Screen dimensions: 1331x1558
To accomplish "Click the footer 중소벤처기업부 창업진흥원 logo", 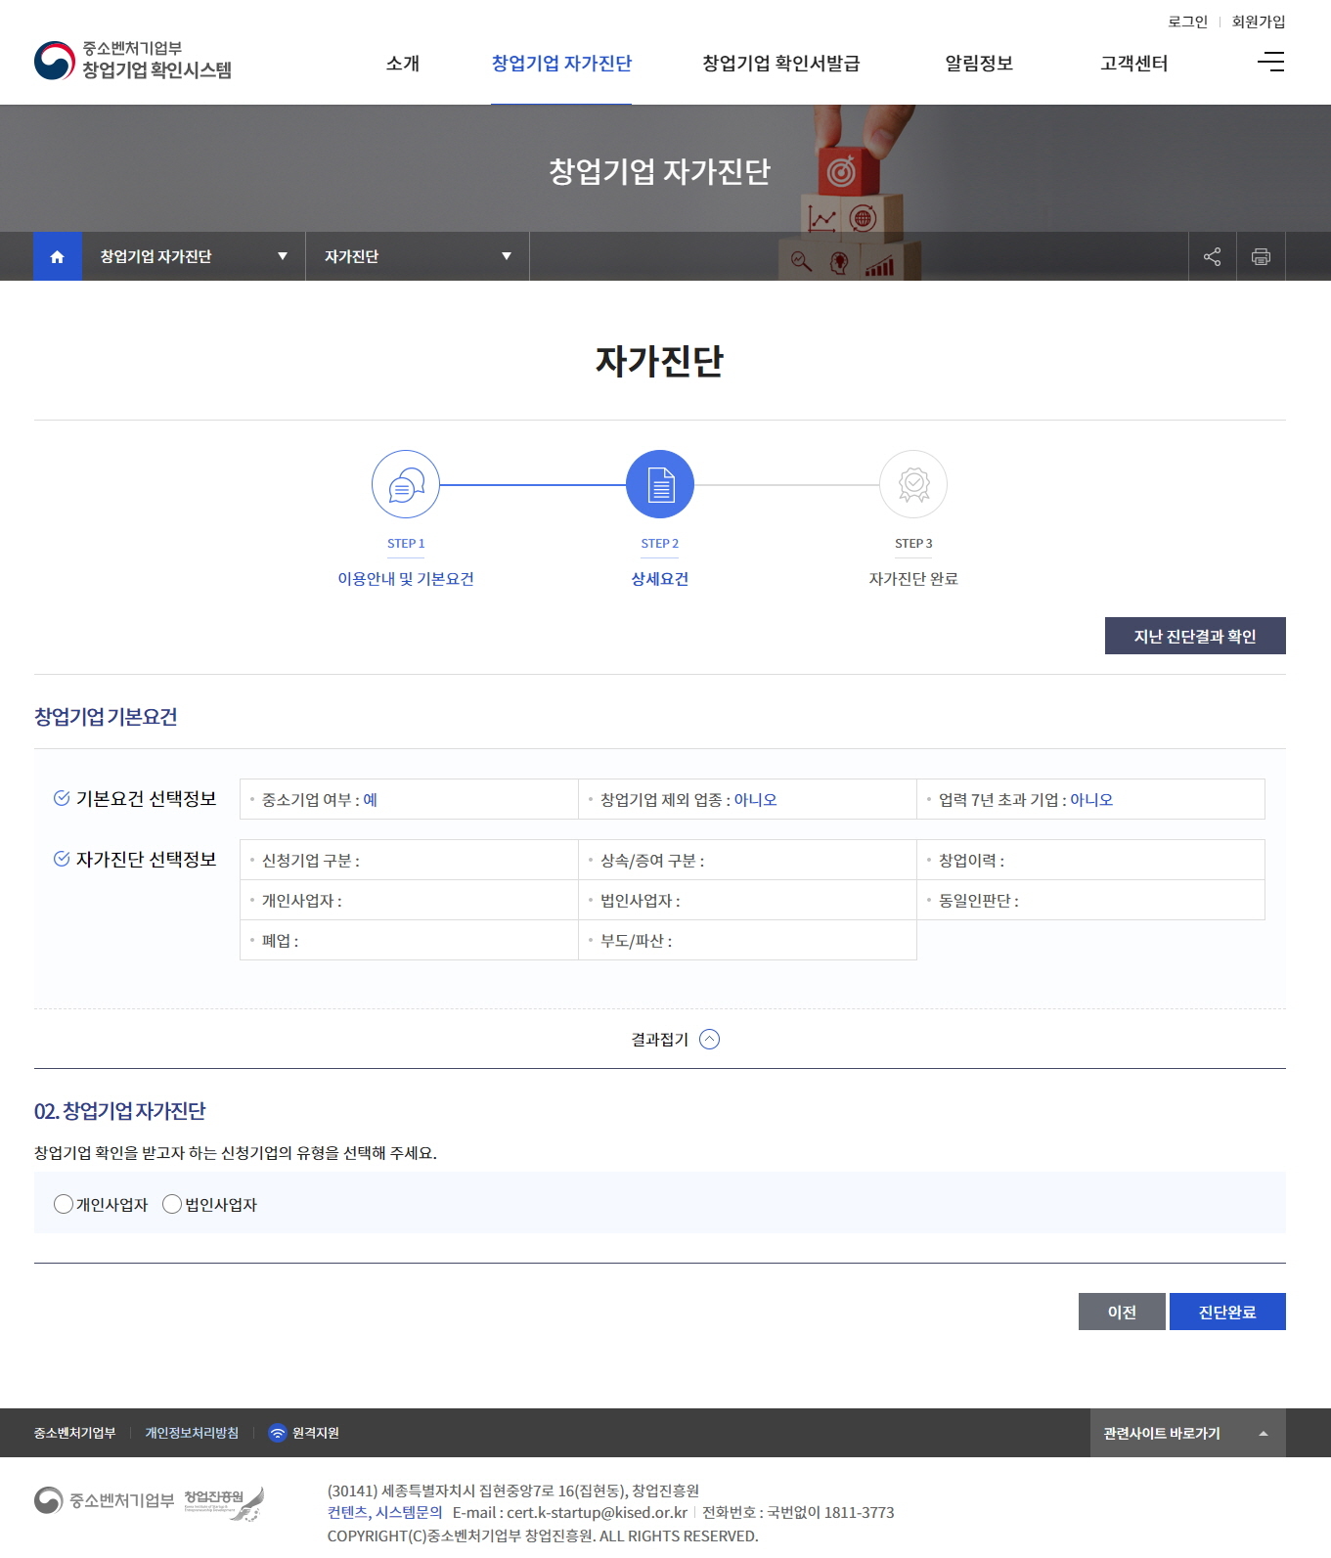I will click(x=149, y=1501).
